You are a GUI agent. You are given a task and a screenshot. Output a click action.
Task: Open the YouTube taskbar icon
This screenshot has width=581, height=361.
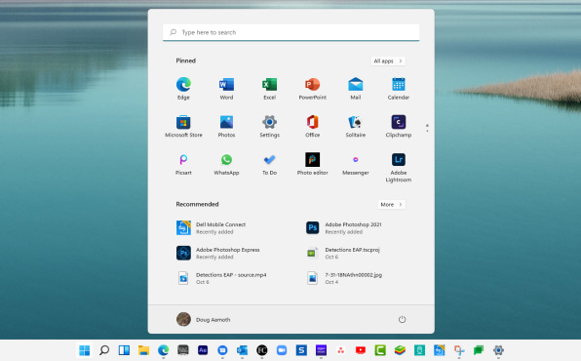point(361,350)
